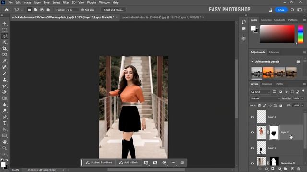Open the Filter menu
Image resolution: width=307 pixels, height=172 pixels.
tap(66, 3)
